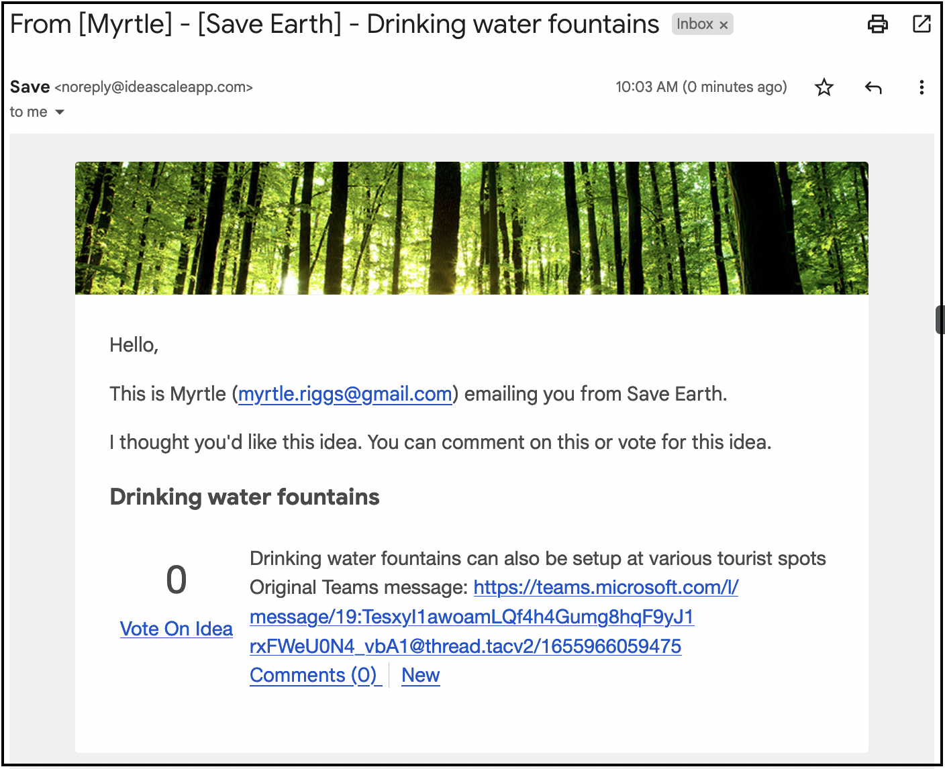
Task: Open the email in a new window
Action: (x=922, y=23)
